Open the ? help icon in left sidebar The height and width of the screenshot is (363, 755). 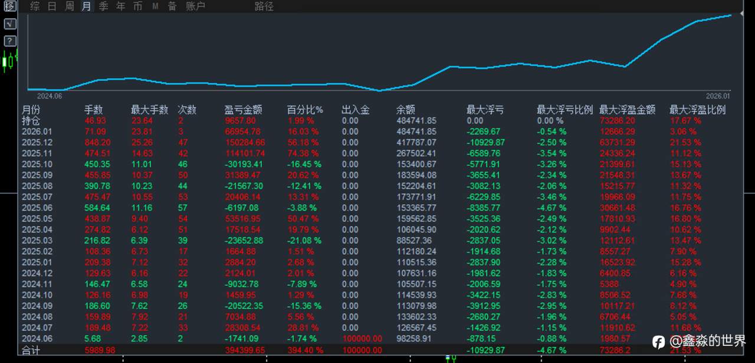coord(10,41)
